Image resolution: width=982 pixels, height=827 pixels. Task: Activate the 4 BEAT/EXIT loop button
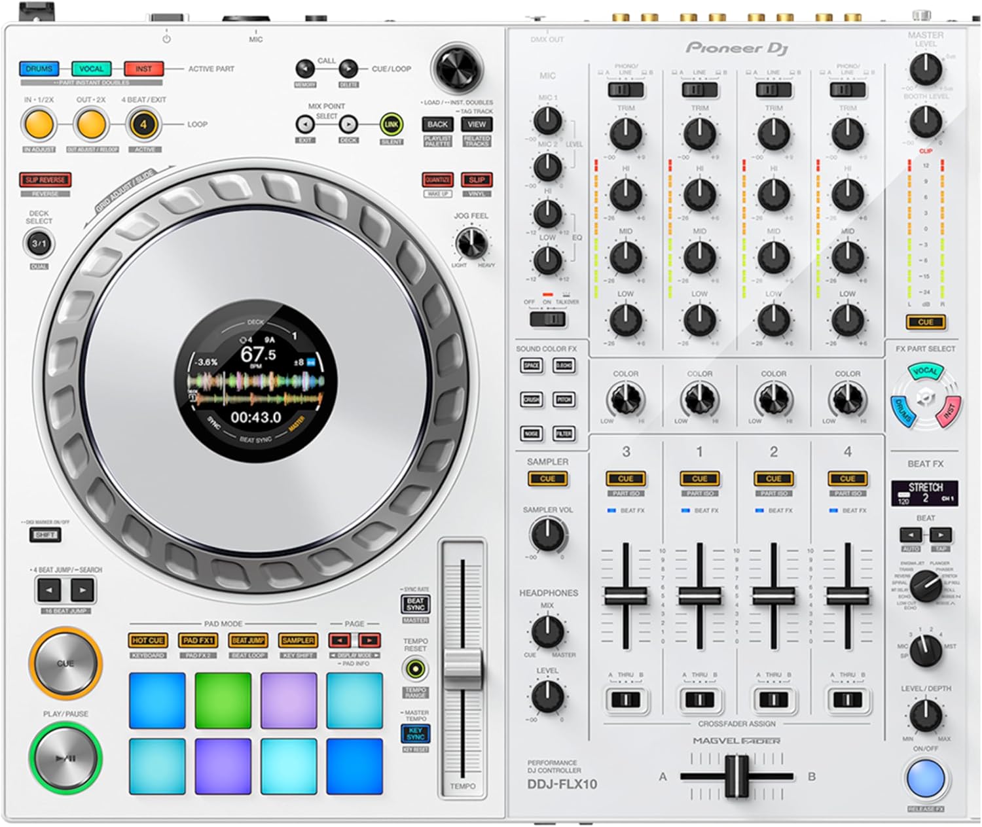point(143,124)
